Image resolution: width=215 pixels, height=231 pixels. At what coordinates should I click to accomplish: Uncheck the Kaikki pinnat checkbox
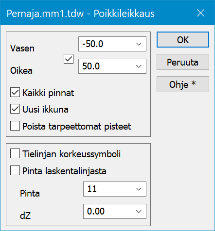coord(15,92)
